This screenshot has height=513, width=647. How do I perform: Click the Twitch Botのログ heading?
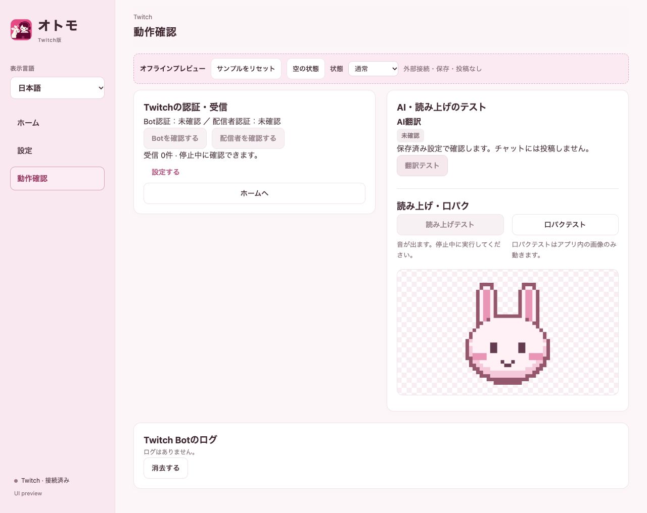click(x=180, y=440)
